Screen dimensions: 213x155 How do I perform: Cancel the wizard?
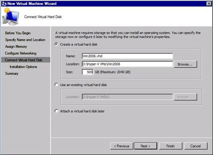pos(196,146)
